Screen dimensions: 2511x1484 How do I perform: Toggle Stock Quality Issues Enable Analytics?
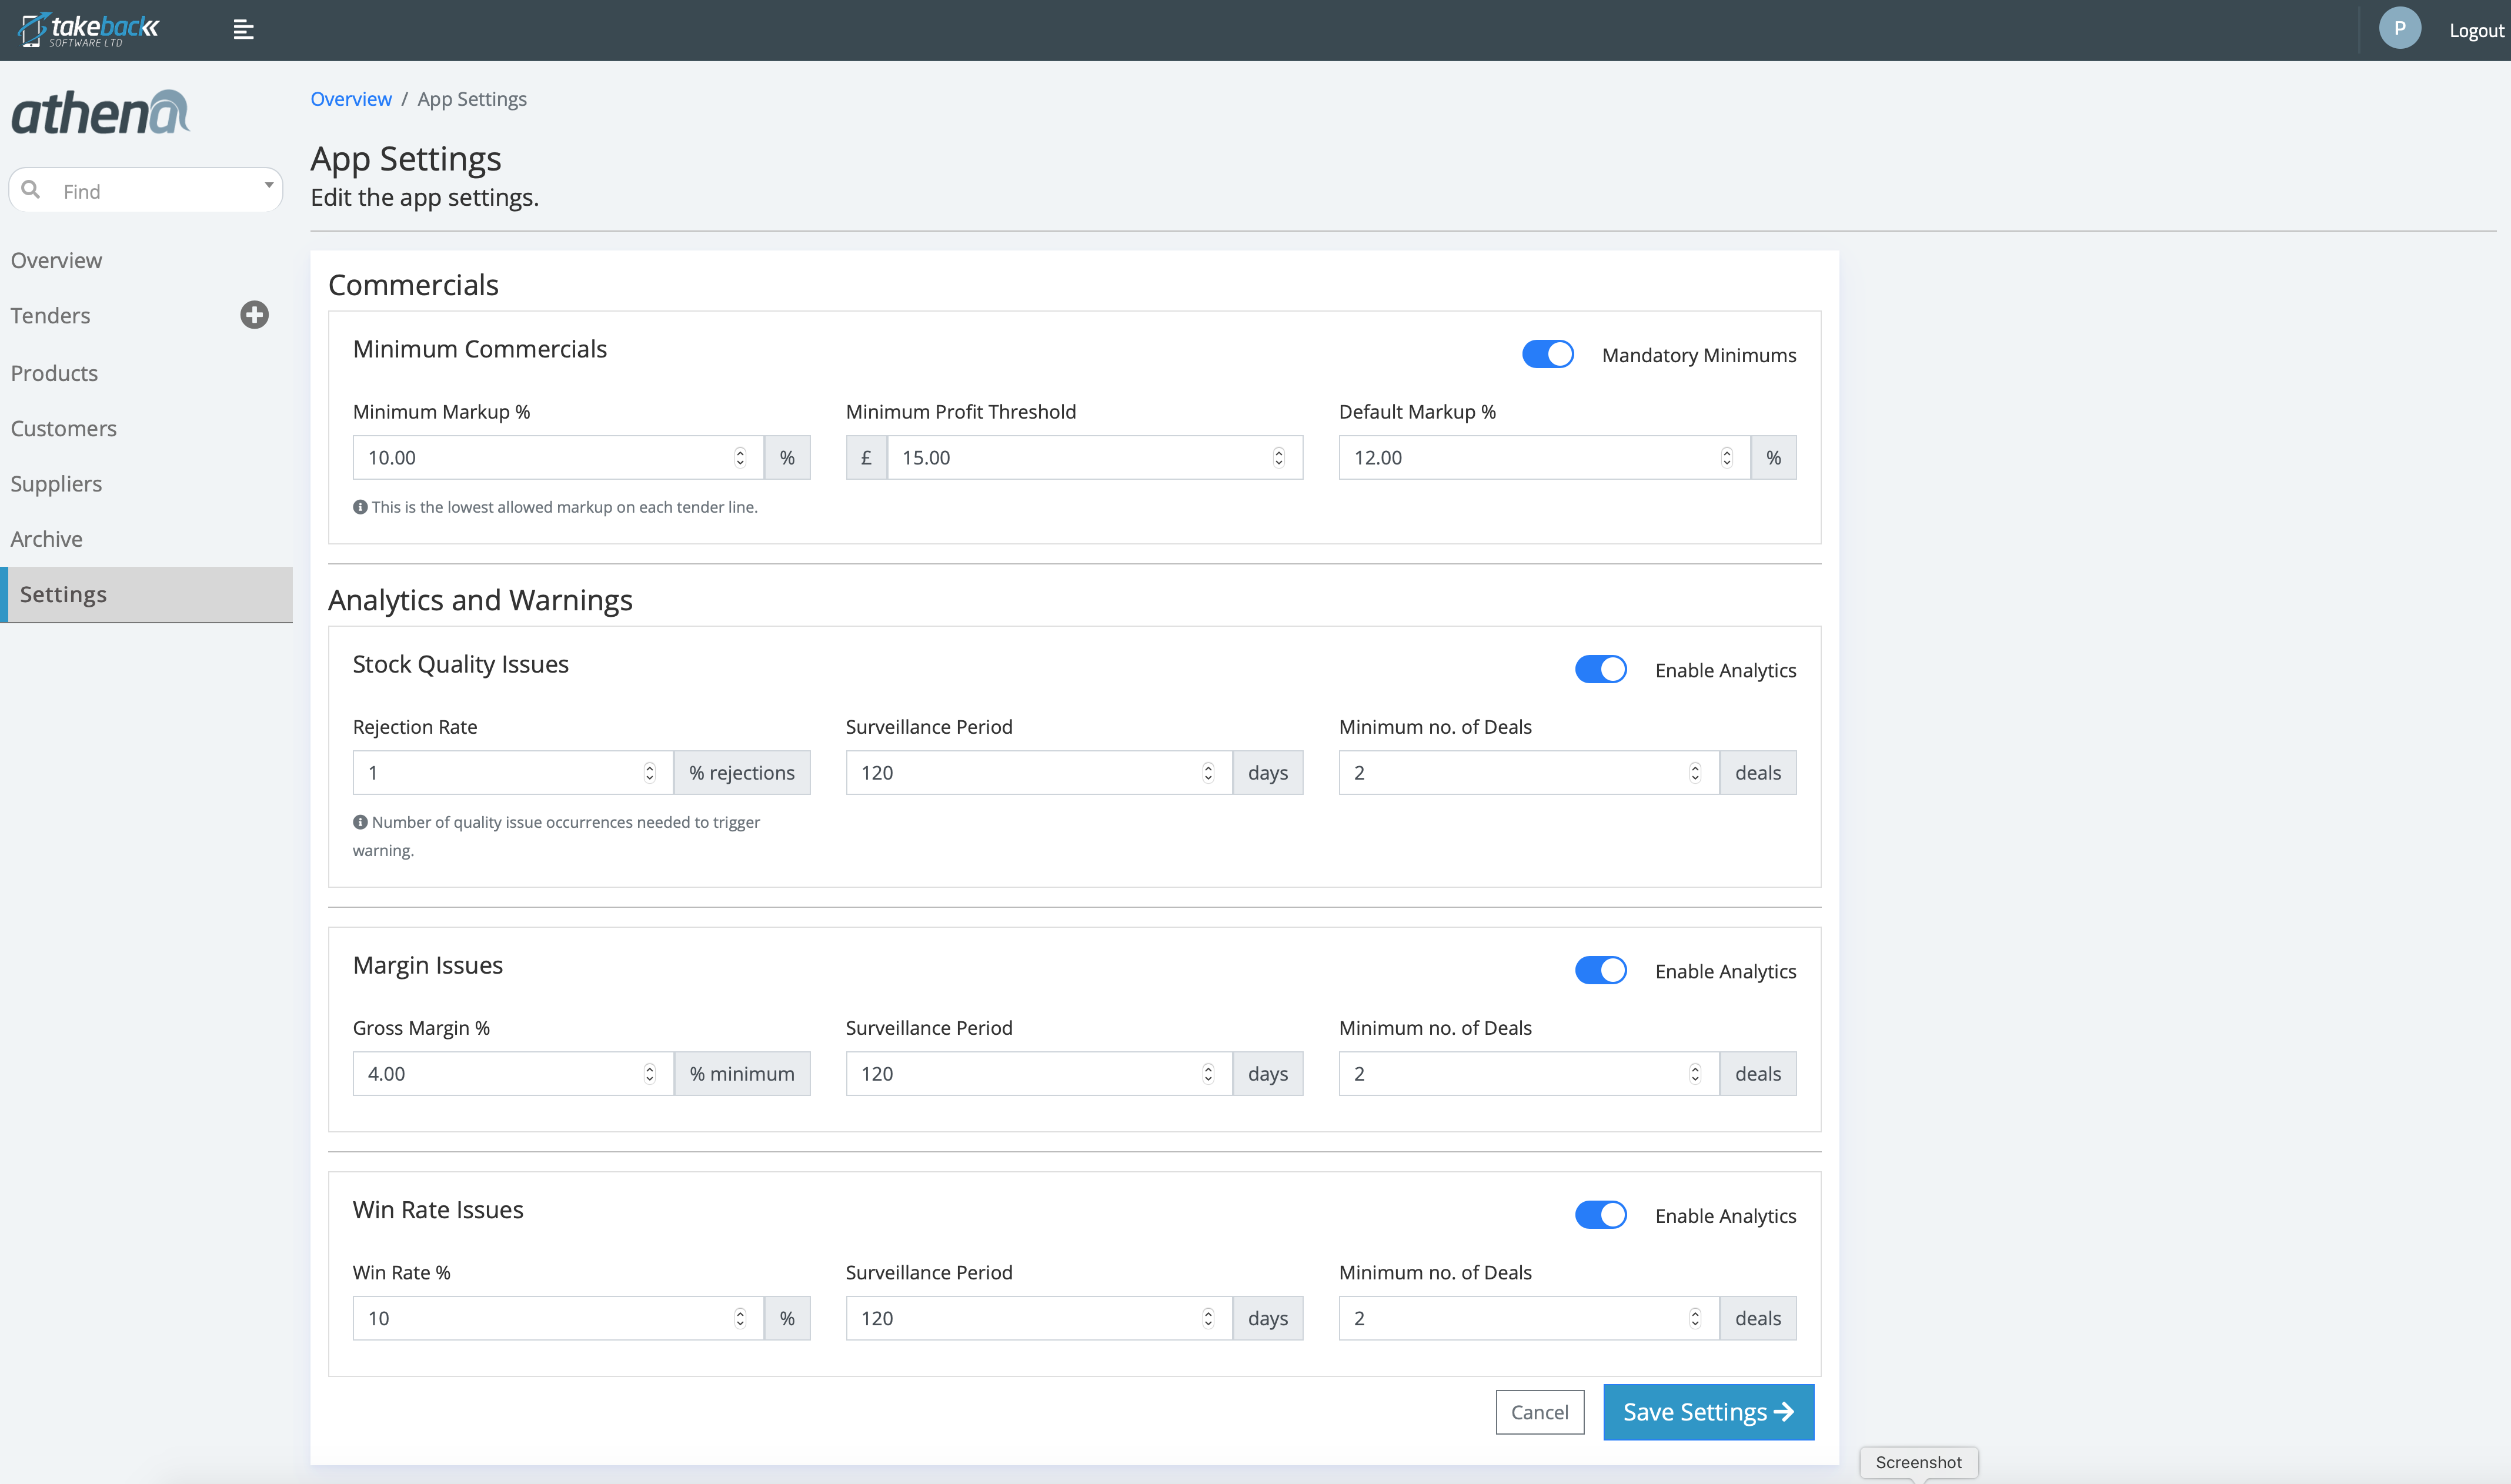coord(1600,669)
